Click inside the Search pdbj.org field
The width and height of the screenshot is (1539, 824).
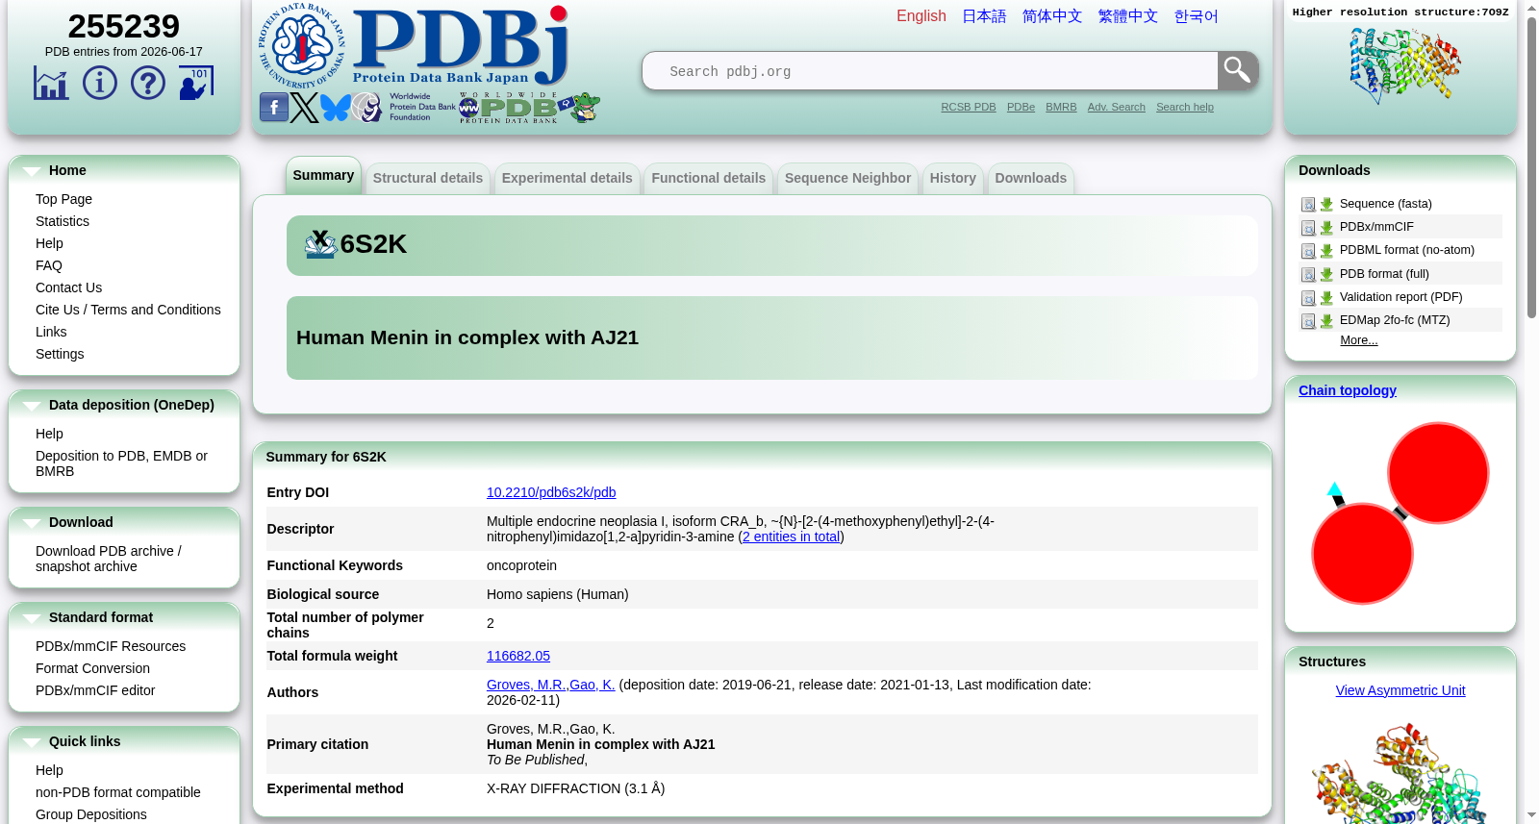tap(930, 71)
